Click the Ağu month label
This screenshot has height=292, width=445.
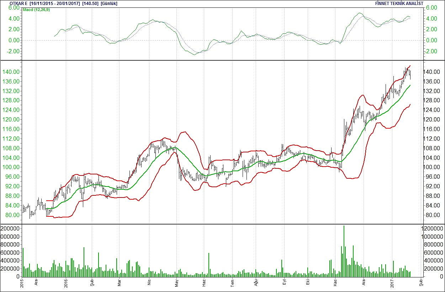[x=256, y=283]
